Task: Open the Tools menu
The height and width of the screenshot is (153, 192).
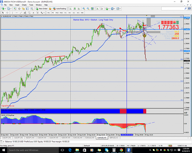Action: click(31, 5)
